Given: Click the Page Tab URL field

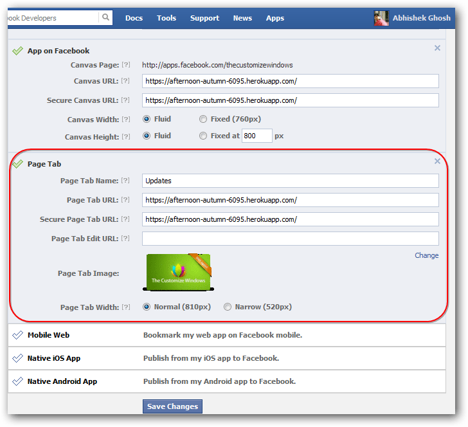Looking at the screenshot, I should [291, 200].
